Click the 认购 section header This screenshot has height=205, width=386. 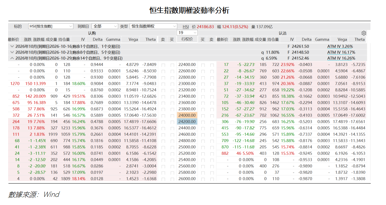coord(92,33)
